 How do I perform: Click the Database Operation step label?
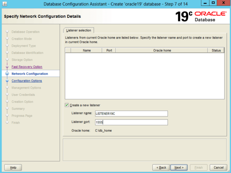point(25,32)
